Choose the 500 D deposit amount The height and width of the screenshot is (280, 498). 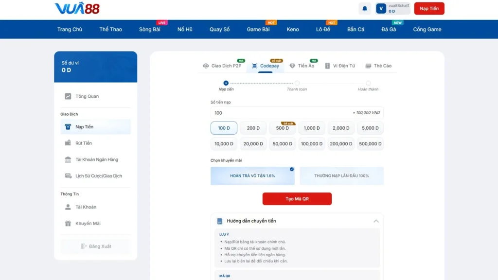click(x=282, y=128)
